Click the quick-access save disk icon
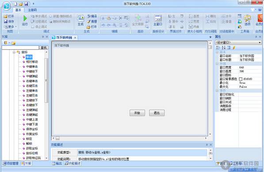The height and width of the screenshot is (172, 264). [26, 4]
